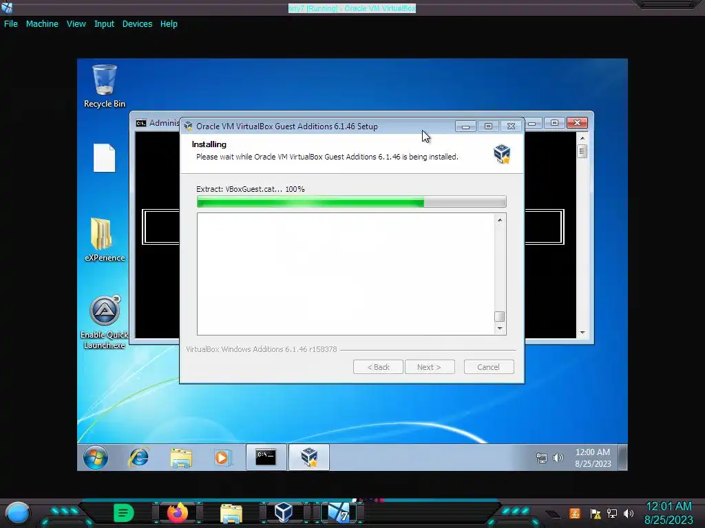Switch to the Guest Additions setup taskbar button
The width and height of the screenshot is (705, 528).
309,457
